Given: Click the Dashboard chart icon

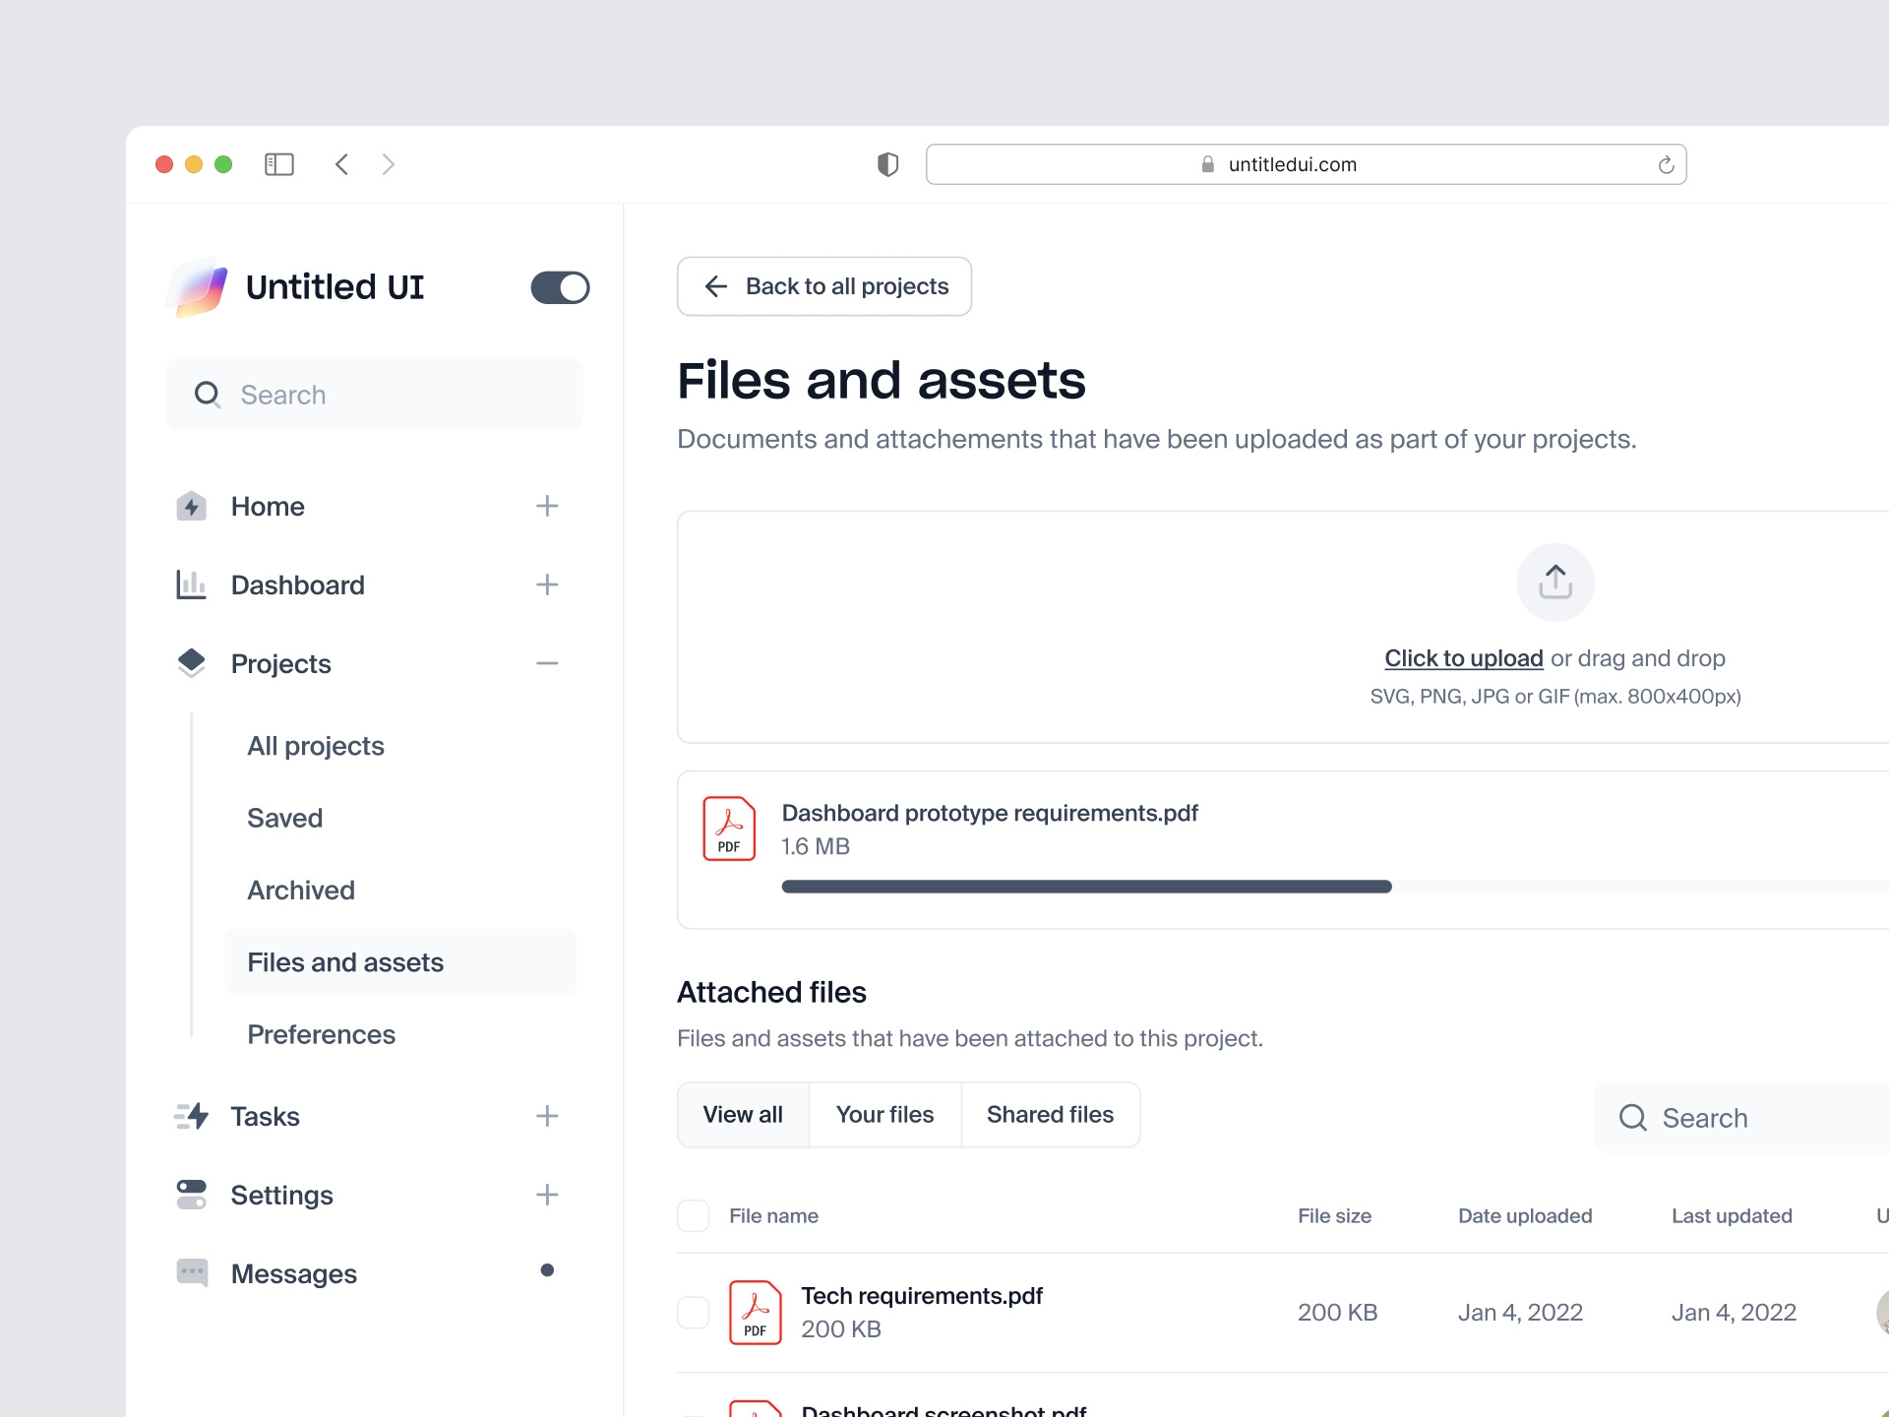Looking at the screenshot, I should pos(191,585).
